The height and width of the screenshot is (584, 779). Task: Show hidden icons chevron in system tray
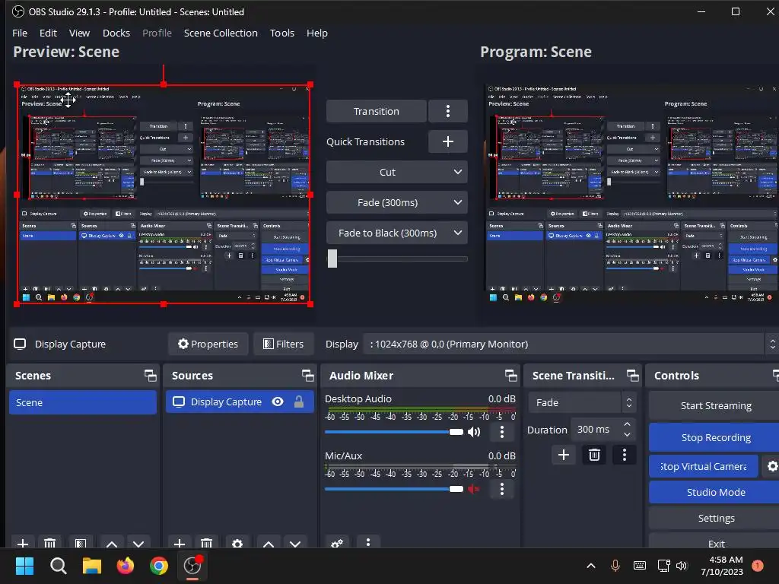tap(590, 566)
